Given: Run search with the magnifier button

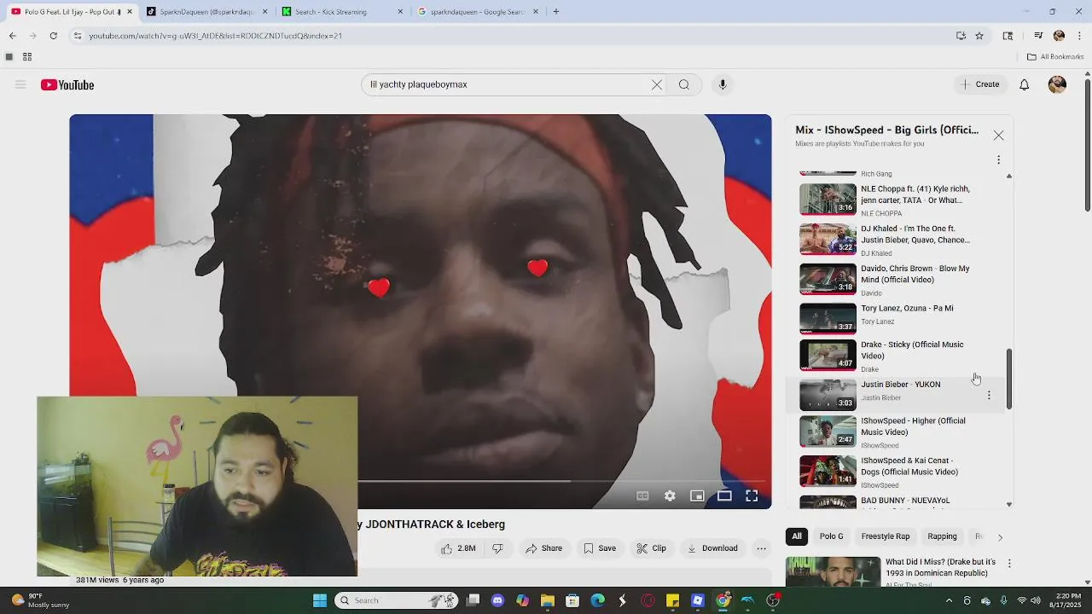Looking at the screenshot, I should pos(683,84).
